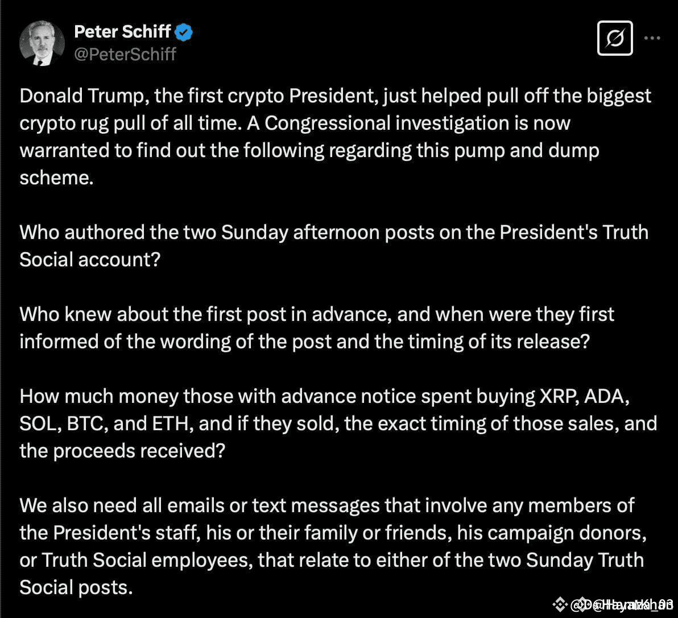678x618 pixels.
Task: Open the @PeterSchiff handle link
Action: pos(125,55)
